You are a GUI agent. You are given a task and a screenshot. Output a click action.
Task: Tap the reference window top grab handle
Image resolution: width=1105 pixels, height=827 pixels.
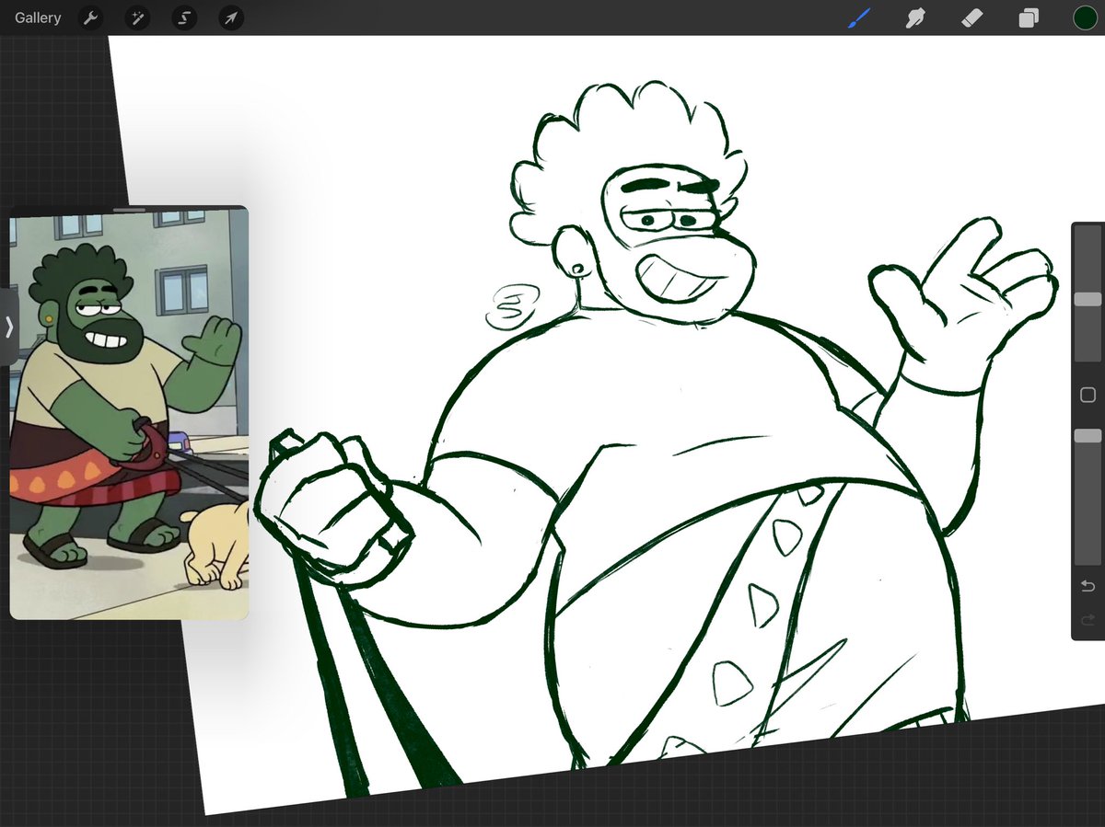coord(129,210)
